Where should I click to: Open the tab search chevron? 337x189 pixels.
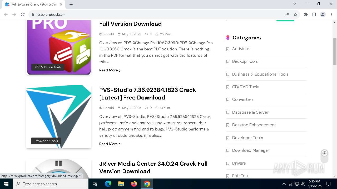(x=295, y=4)
